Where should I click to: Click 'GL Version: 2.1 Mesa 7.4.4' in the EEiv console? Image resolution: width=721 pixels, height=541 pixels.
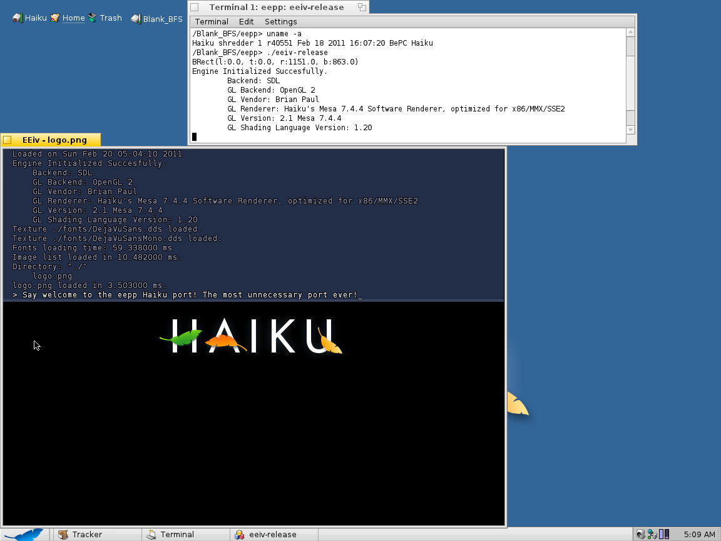[98, 210]
